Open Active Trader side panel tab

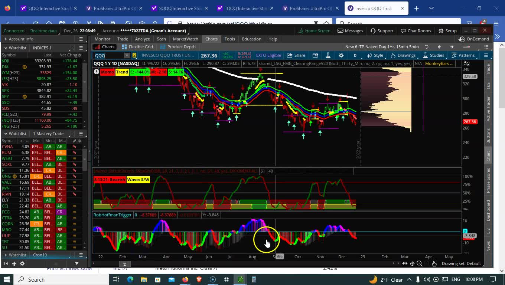[488, 109]
